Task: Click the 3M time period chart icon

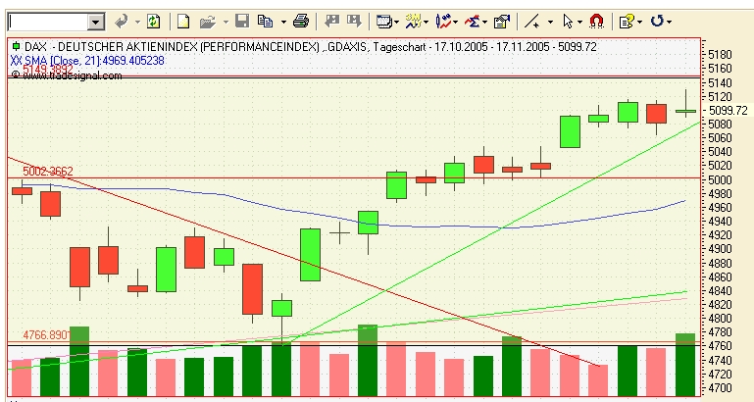Action: click(x=413, y=22)
